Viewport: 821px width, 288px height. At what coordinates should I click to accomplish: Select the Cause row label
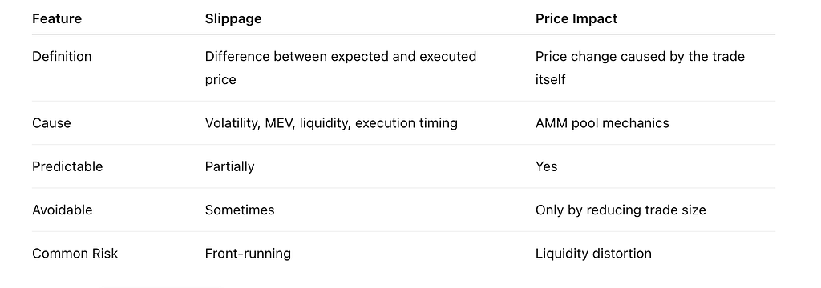(51, 123)
